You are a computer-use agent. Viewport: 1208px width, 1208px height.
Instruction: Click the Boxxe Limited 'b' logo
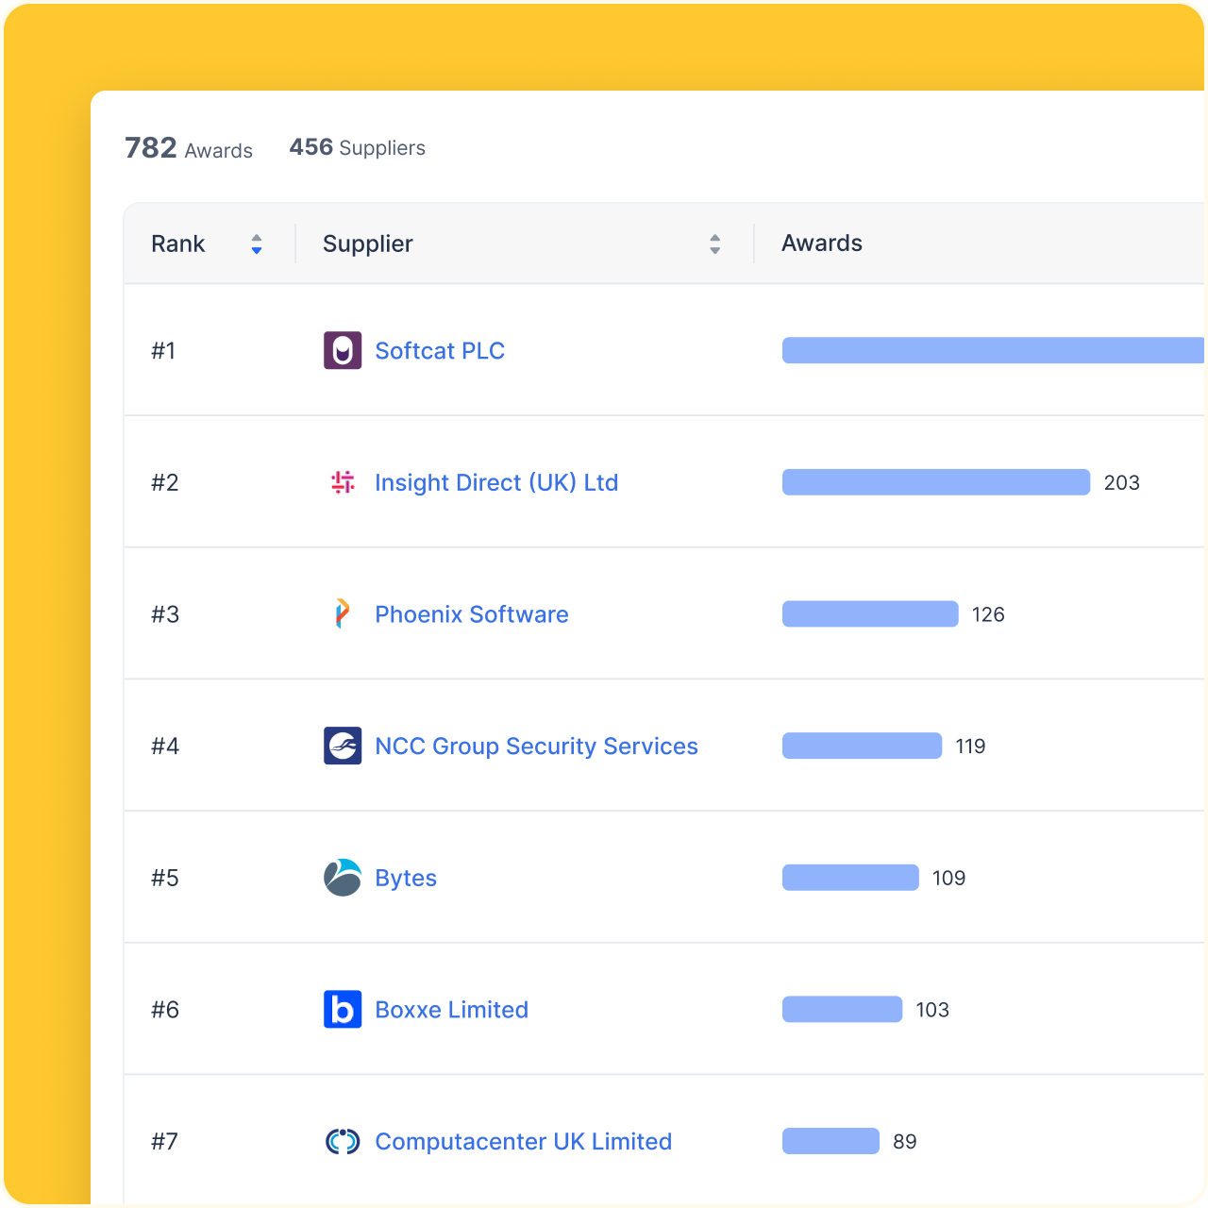coord(342,1009)
